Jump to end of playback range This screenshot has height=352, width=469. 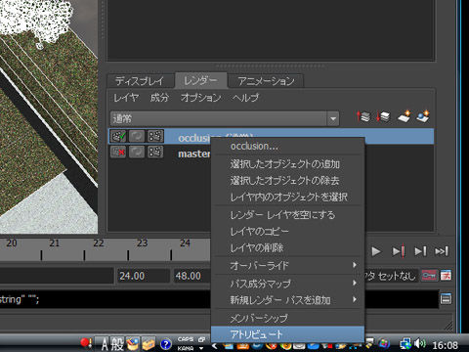tap(442, 251)
